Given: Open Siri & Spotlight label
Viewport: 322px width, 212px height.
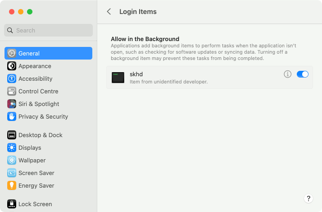Looking at the screenshot, I should pyautogui.click(x=39, y=104).
